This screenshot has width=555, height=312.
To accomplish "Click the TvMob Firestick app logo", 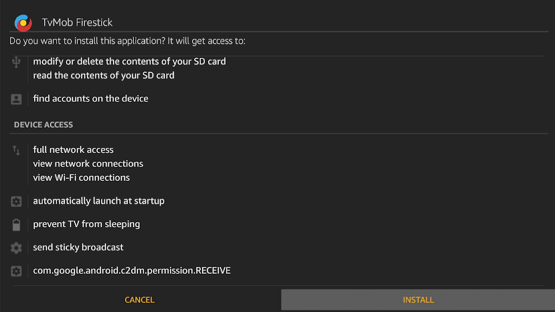I will (x=23, y=23).
